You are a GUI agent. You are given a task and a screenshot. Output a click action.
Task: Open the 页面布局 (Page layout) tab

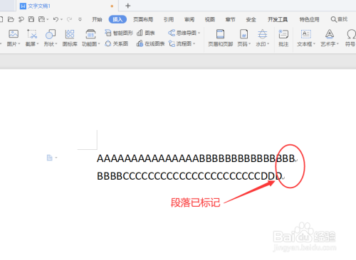click(143, 19)
